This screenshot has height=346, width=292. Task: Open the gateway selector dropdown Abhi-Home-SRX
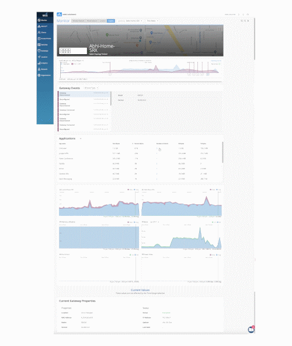click(x=131, y=21)
